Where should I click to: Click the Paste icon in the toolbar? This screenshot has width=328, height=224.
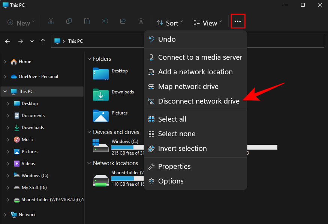point(87,21)
